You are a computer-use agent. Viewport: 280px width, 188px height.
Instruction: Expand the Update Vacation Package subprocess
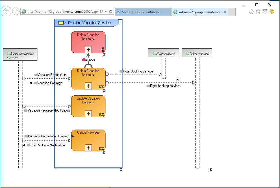click(88, 114)
